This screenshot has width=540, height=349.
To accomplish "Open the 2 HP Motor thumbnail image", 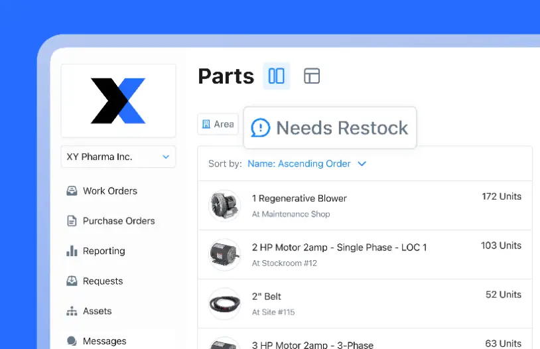I will [x=224, y=255].
